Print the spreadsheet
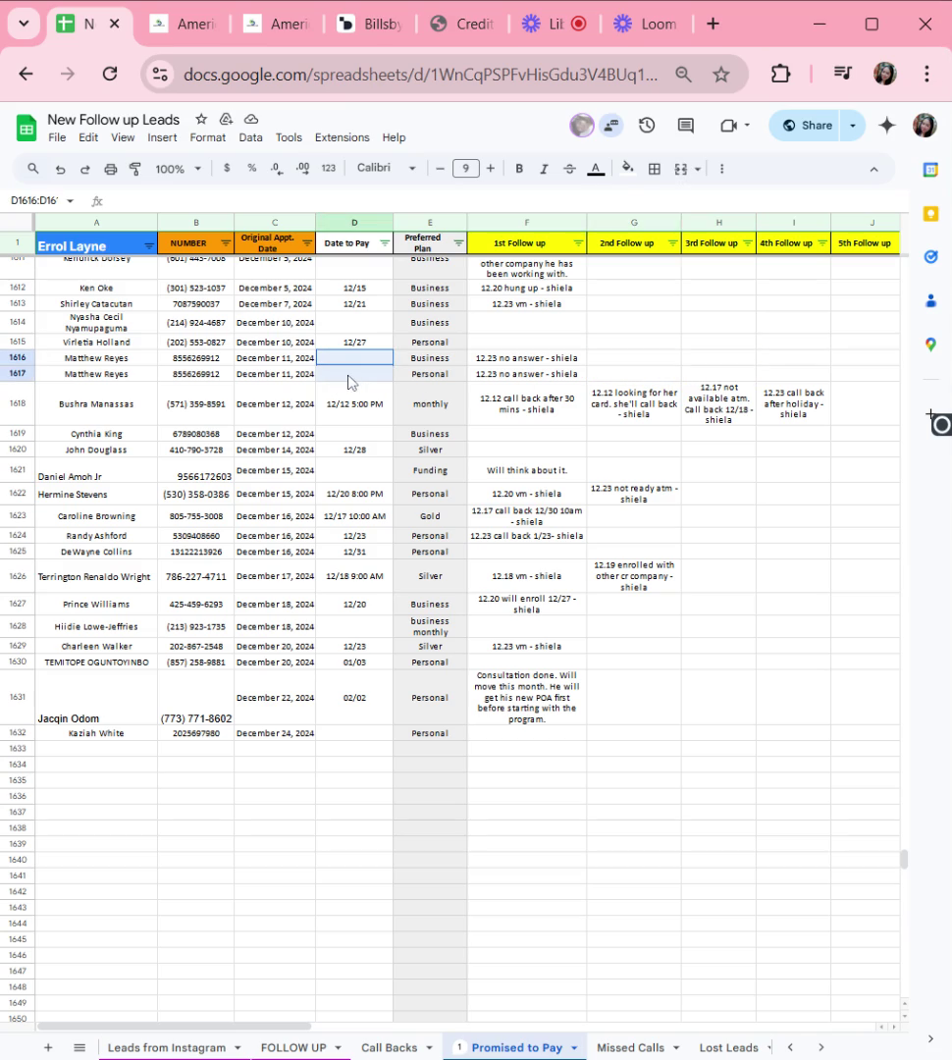 pos(110,169)
